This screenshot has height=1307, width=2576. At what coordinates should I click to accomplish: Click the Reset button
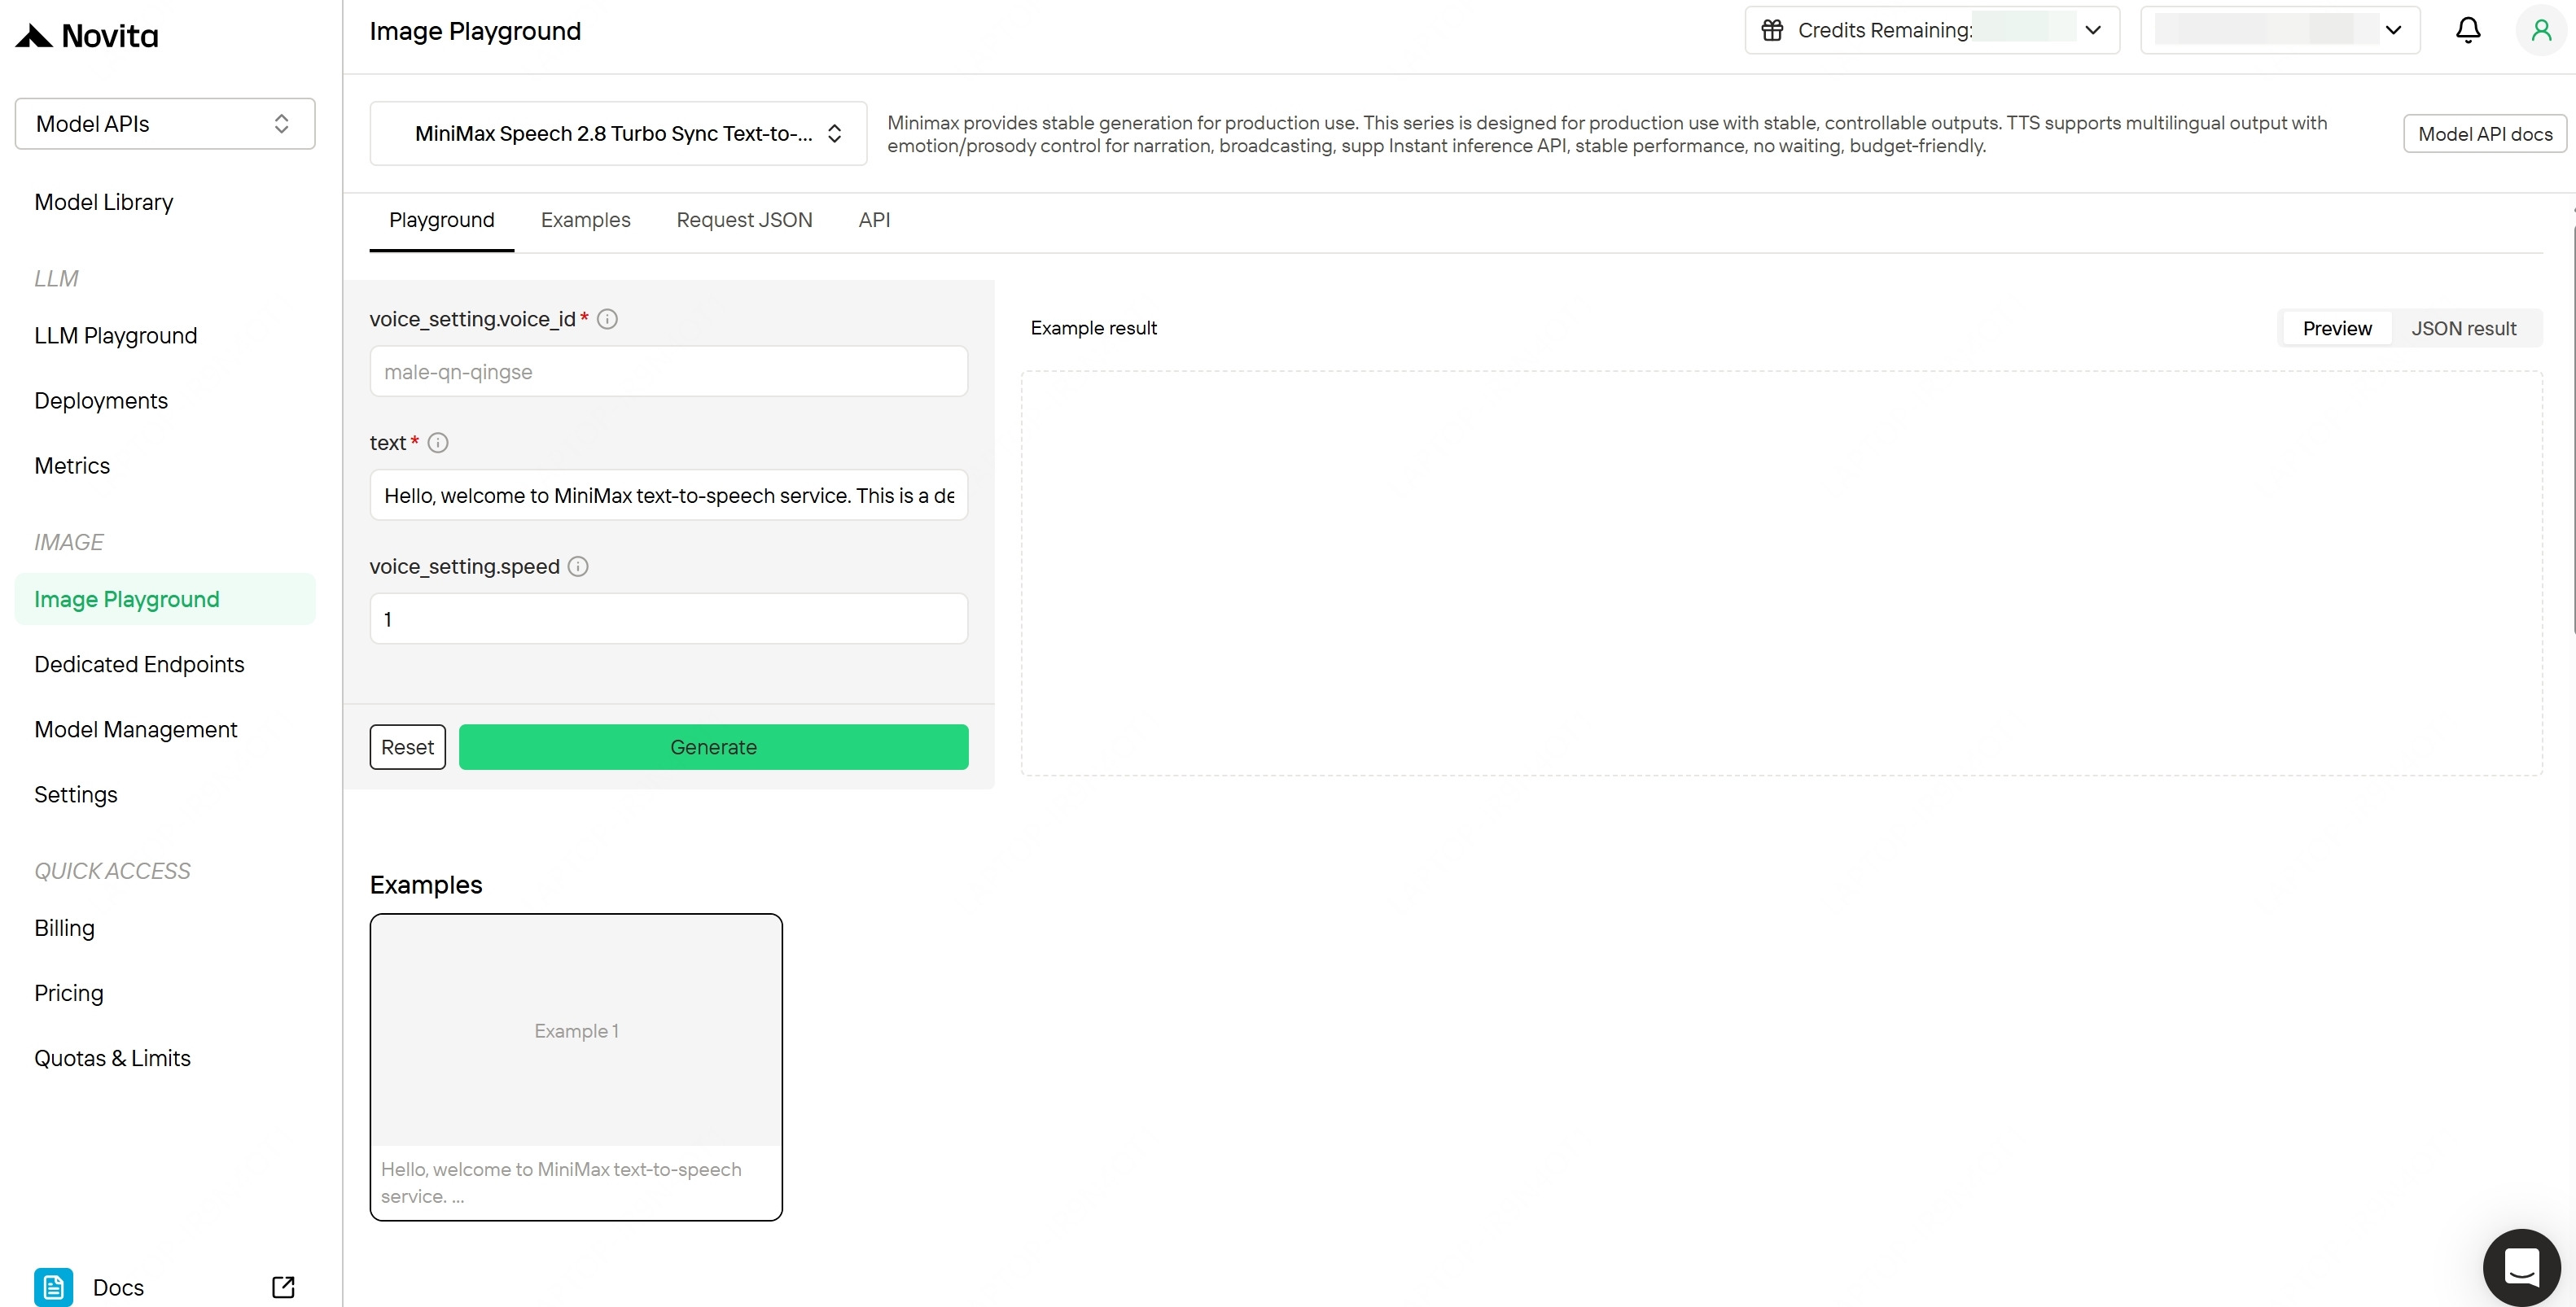(x=407, y=747)
